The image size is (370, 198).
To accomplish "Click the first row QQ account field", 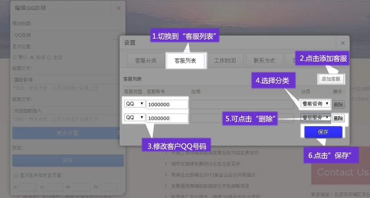I will [x=167, y=104].
